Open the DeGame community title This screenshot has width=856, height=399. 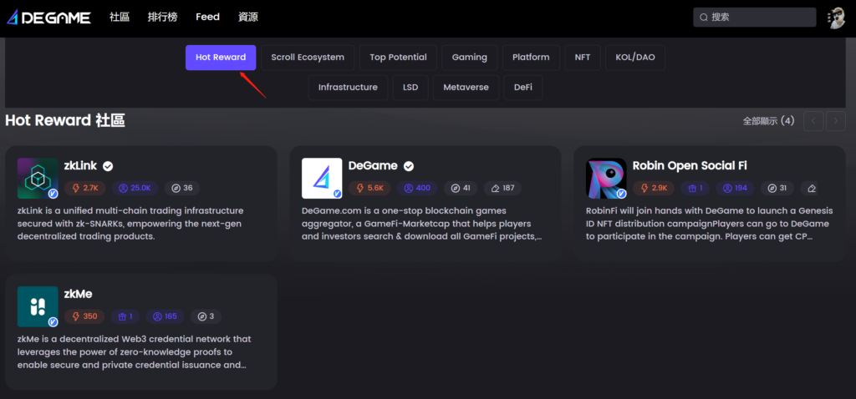pyautogui.click(x=373, y=166)
